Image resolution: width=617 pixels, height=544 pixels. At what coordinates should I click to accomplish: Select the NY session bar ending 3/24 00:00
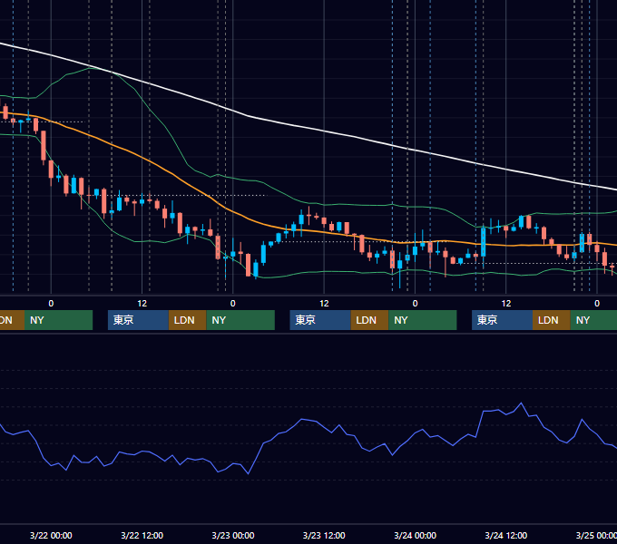pyautogui.click(x=423, y=320)
